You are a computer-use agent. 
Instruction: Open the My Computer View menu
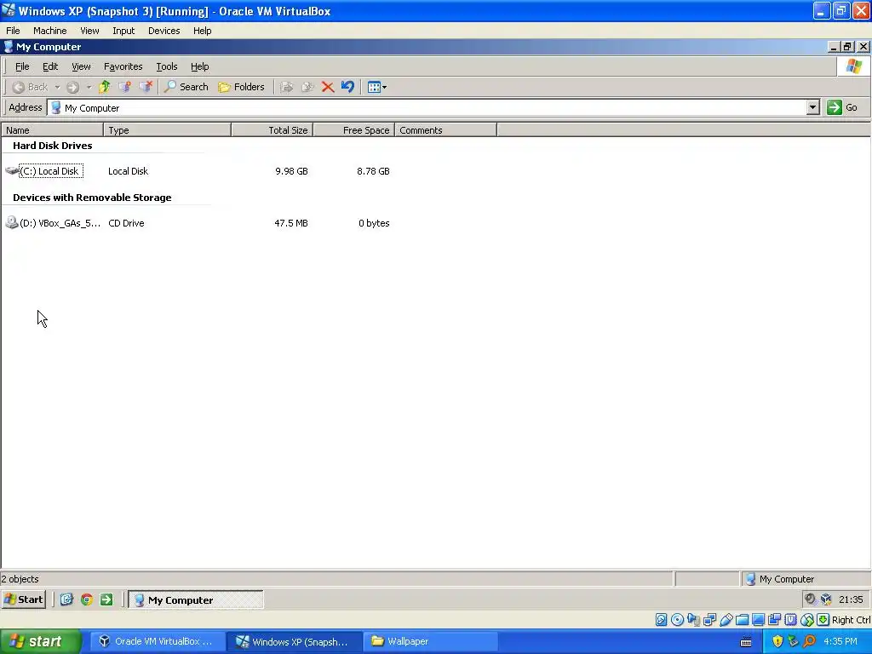[x=81, y=66]
